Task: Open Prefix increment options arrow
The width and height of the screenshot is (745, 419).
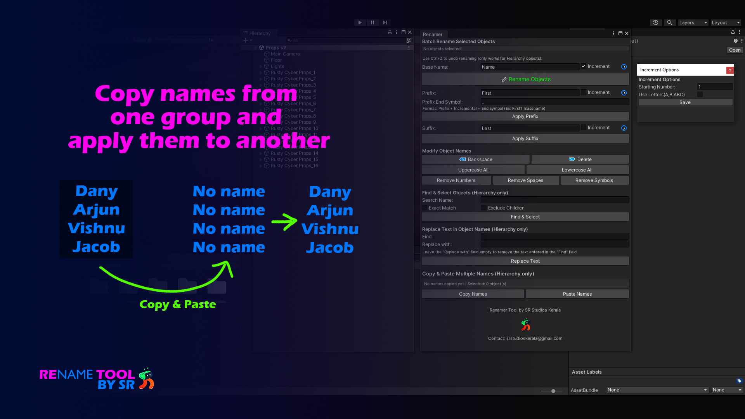Action: 624,93
